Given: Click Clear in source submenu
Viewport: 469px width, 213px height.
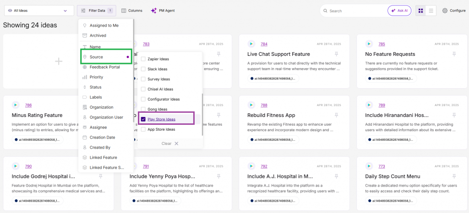Looking at the screenshot, I should 170,144.
